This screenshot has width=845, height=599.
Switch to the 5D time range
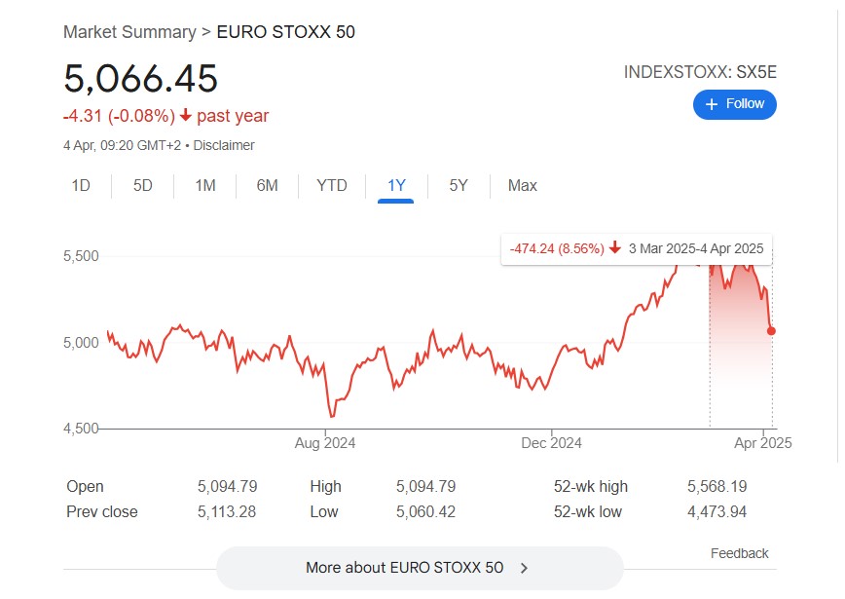click(x=143, y=185)
